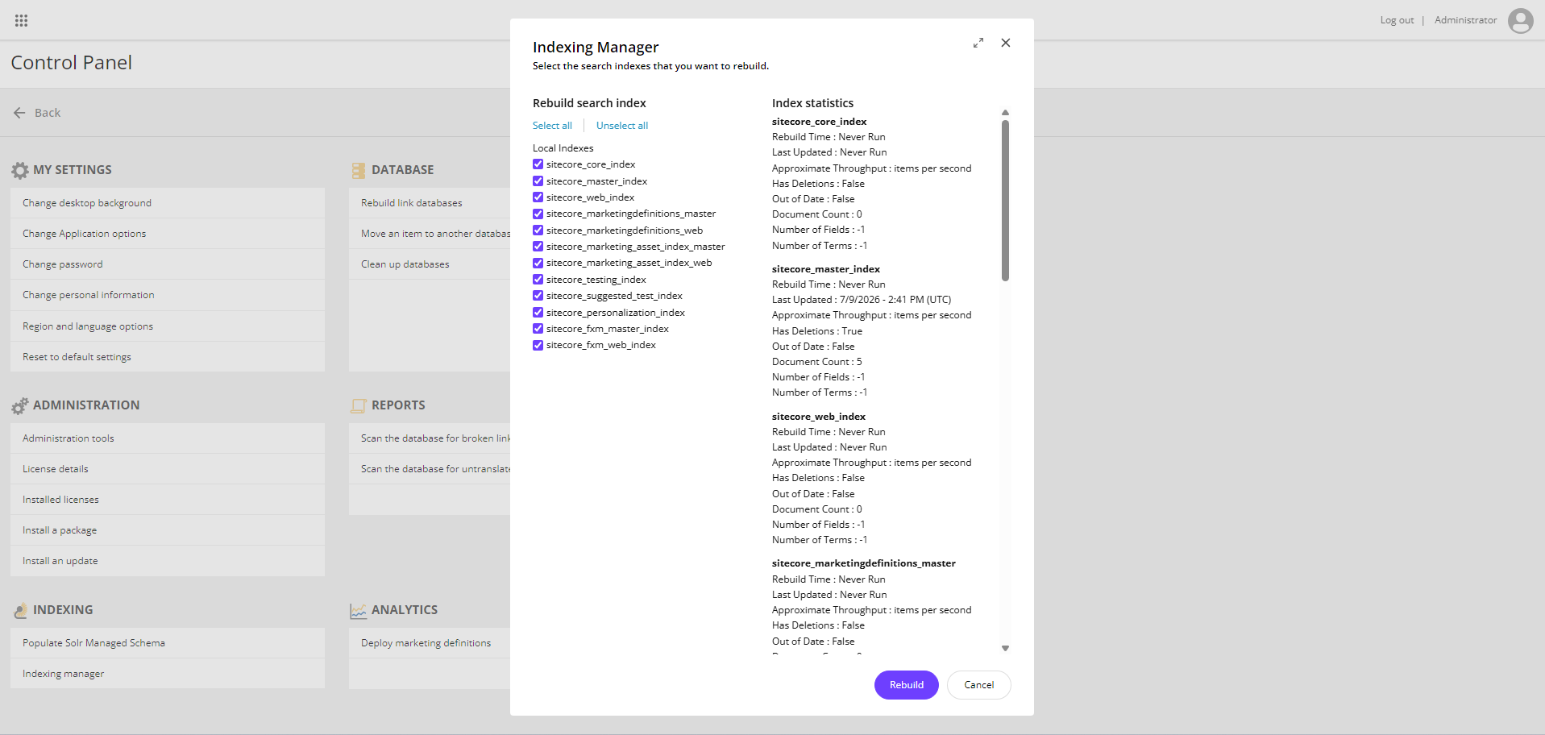Click Move an item to another database
This screenshot has height=735, width=1545.
pyautogui.click(x=430, y=234)
